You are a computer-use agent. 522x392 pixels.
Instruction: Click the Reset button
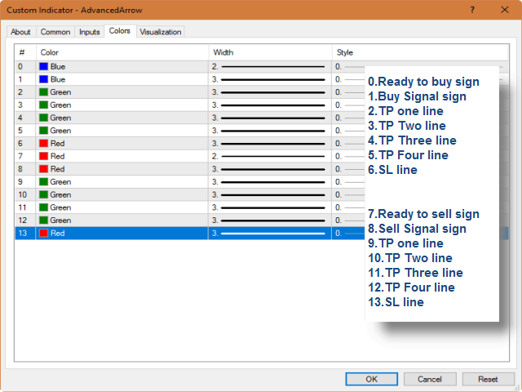[x=488, y=379]
